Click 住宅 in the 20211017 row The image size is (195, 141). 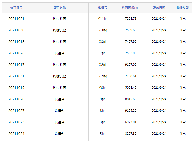coord(183,65)
